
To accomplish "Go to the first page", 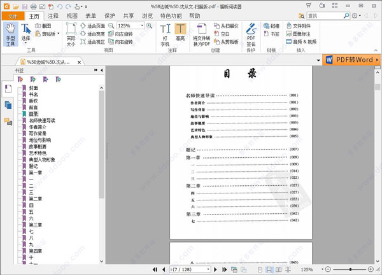I will 155,269.
